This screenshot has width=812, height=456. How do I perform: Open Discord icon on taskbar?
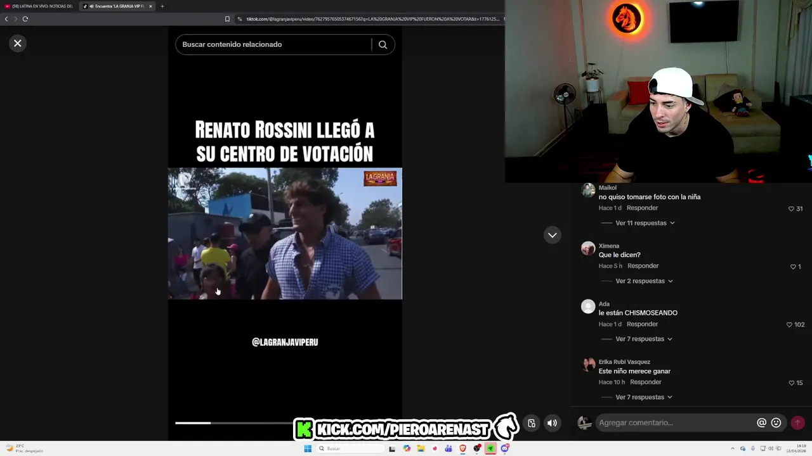point(505,448)
